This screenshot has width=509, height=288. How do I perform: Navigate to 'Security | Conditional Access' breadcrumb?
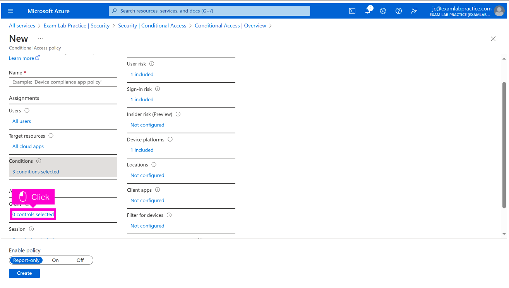[x=152, y=26]
